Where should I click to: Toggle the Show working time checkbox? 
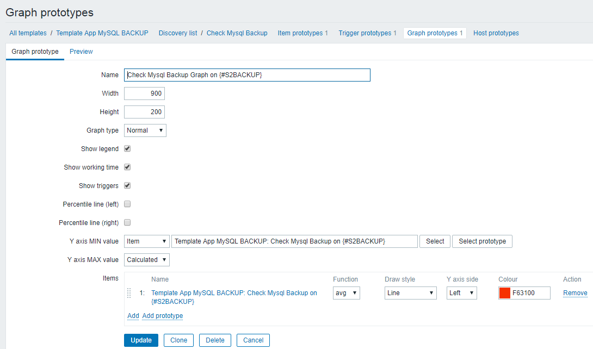click(127, 167)
